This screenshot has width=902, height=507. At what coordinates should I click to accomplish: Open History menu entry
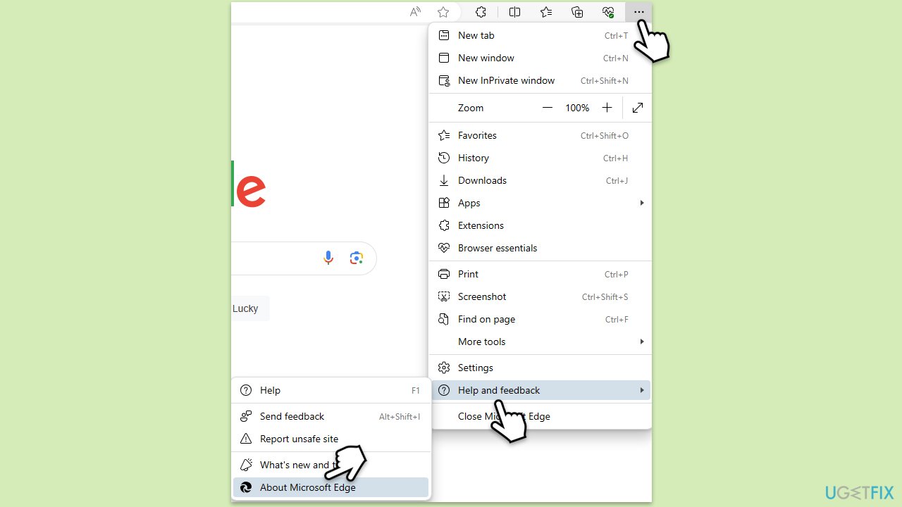tap(540, 158)
